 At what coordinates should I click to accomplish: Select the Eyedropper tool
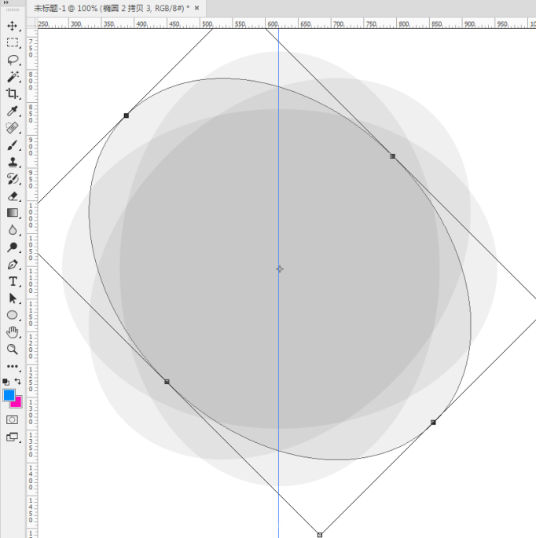click(x=13, y=111)
